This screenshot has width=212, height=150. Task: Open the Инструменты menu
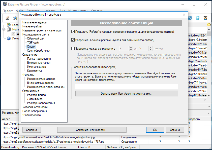78,11
